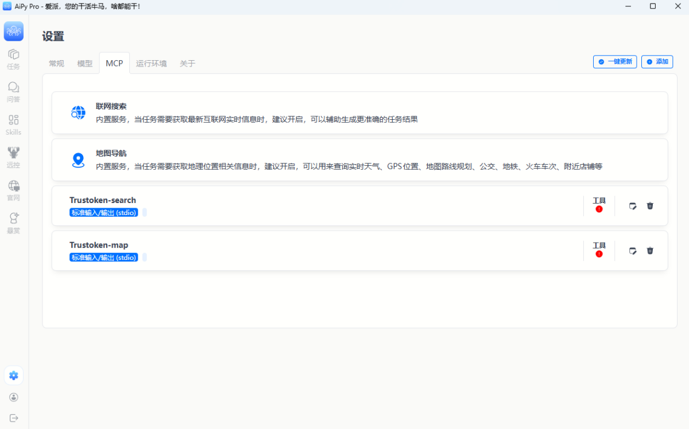Viewport: 689px width, 429px height.
Task: Delete the Trustoken-search server entry
Action: pyautogui.click(x=650, y=206)
